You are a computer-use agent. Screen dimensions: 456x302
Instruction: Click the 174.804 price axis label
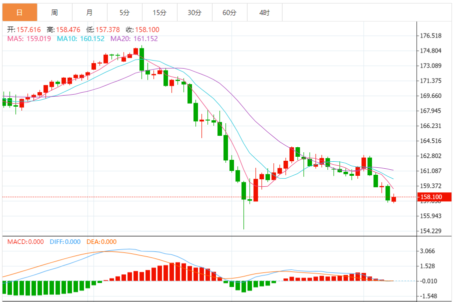point(430,51)
